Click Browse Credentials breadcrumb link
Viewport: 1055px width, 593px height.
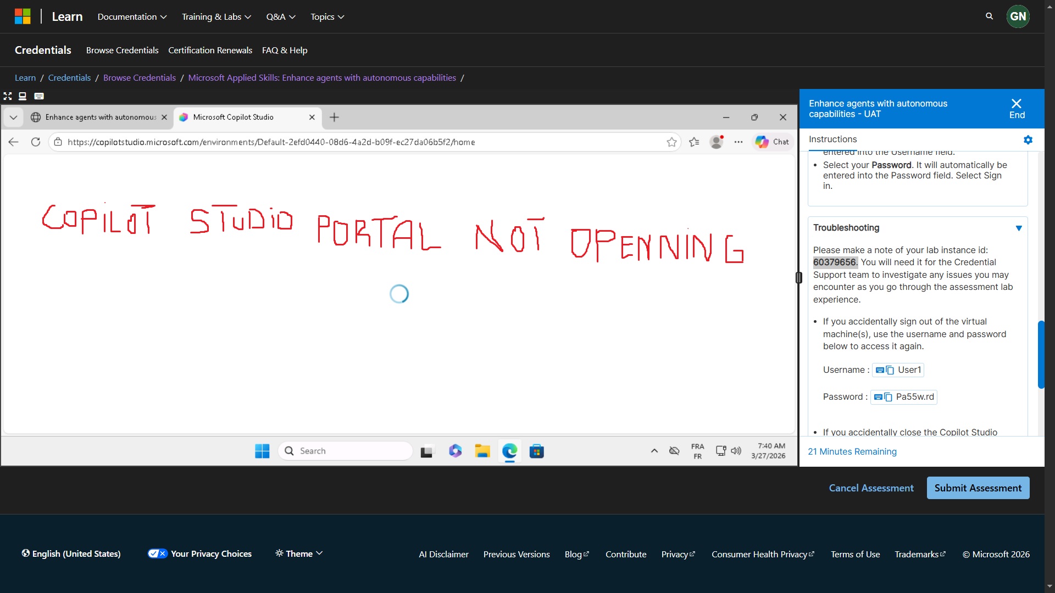click(x=140, y=78)
